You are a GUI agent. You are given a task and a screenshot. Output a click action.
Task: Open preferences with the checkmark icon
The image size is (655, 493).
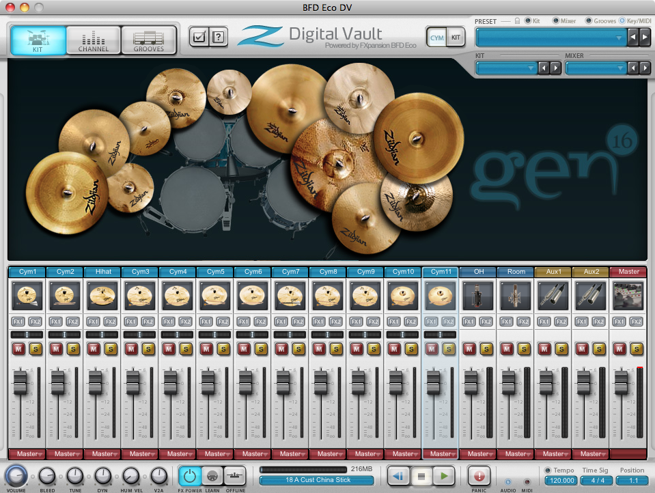(x=199, y=37)
